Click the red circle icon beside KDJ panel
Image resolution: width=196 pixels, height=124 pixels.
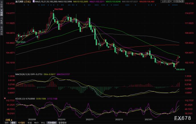[x=5, y=98]
